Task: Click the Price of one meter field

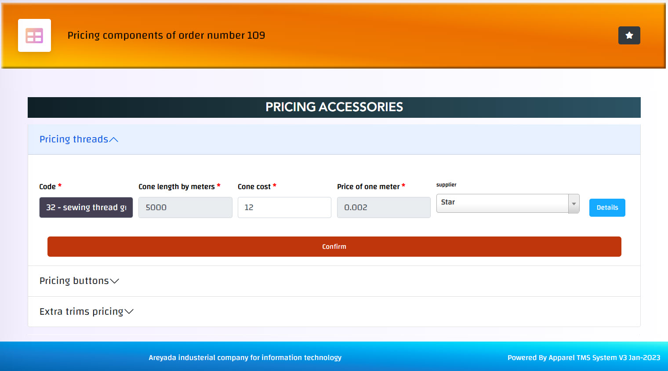Action: click(x=383, y=207)
